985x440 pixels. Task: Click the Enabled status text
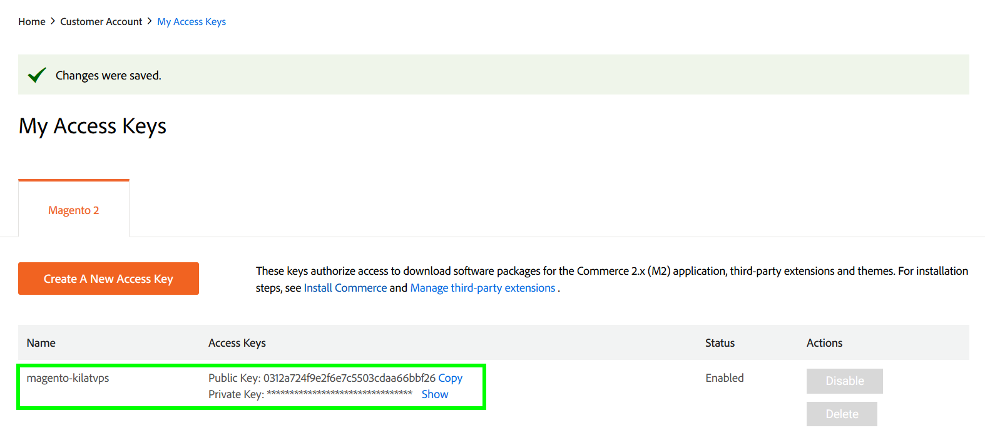[725, 378]
